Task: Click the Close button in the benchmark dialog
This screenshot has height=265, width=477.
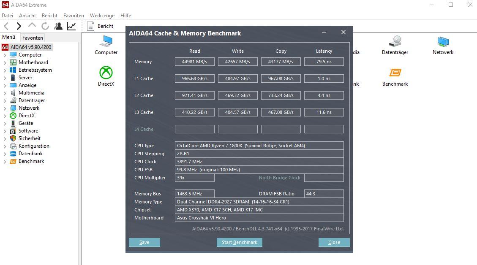Action: 334,242
